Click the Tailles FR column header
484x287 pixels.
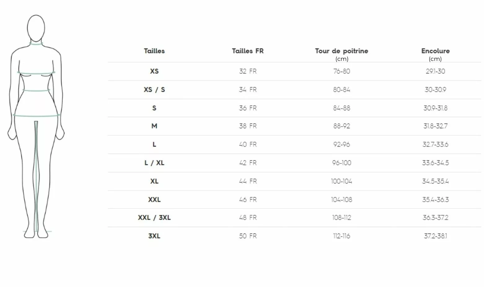pyautogui.click(x=248, y=51)
